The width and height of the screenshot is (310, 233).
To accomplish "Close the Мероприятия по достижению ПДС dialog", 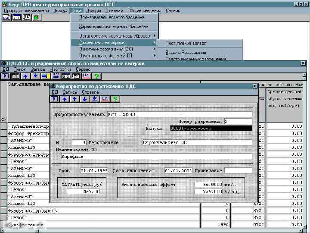I will tap(254, 86).
